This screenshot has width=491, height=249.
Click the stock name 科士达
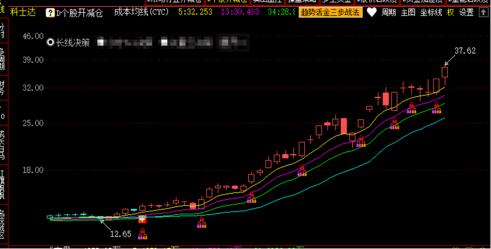tap(22, 12)
